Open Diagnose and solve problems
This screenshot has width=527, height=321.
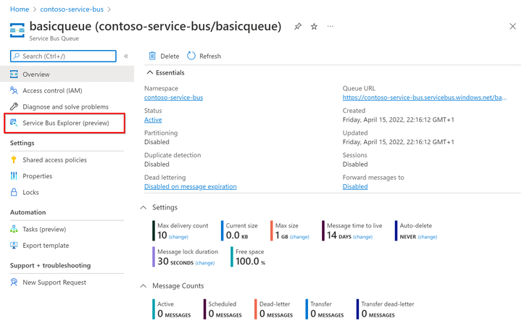click(67, 107)
